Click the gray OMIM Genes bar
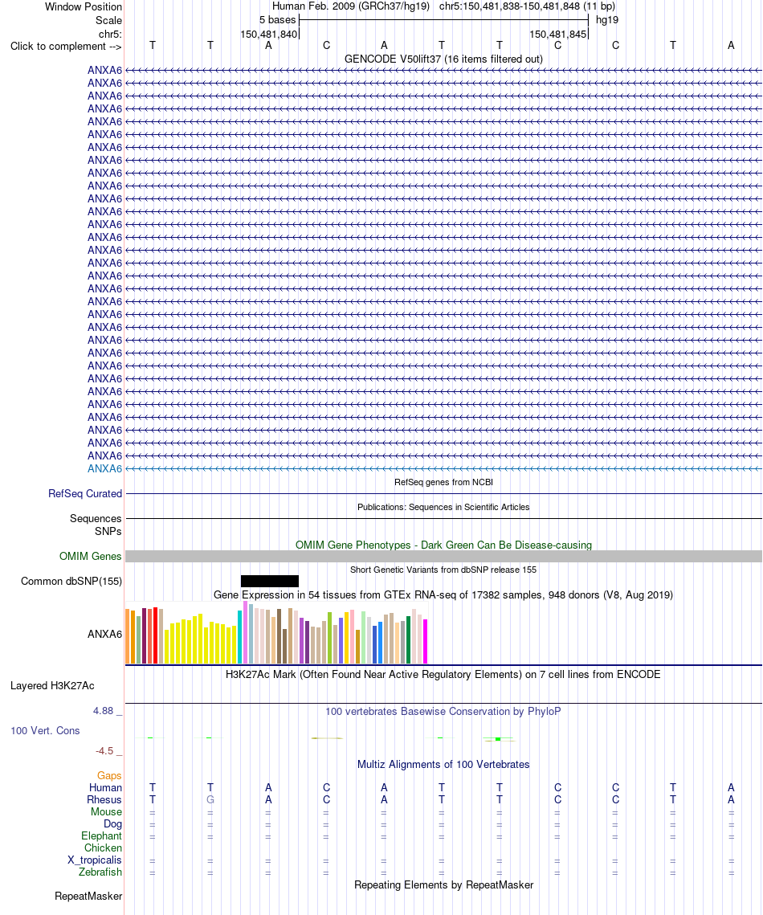This screenshot has width=763, height=915. click(x=443, y=557)
